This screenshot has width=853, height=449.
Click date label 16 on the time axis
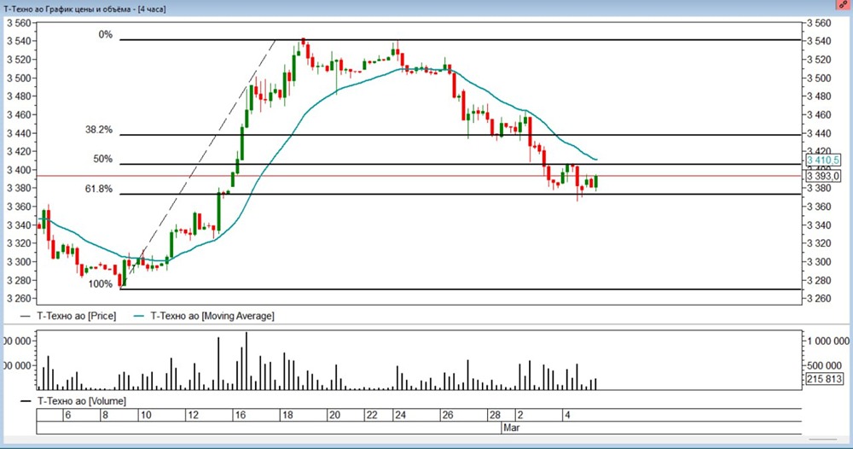(240, 415)
